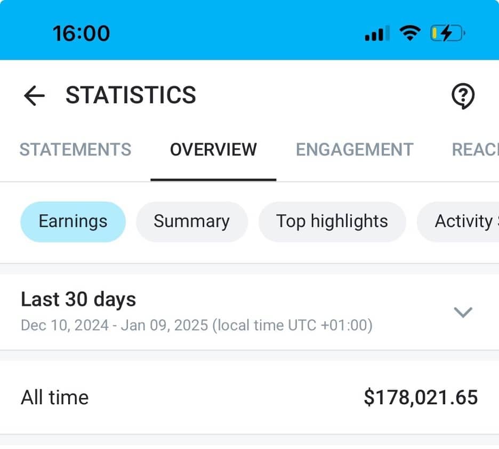Tap the back arrow to leave Statistics
Image resolution: width=499 pixels, height=449 pixels.
tap(34, 95)
